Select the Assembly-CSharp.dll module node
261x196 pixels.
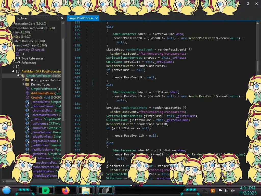coord(31,50)
